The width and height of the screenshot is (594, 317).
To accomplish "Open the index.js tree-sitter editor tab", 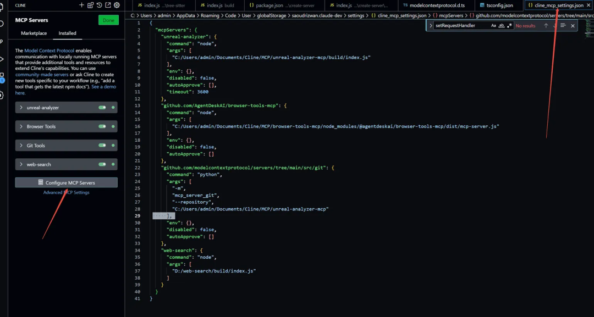I will (163, 5).
